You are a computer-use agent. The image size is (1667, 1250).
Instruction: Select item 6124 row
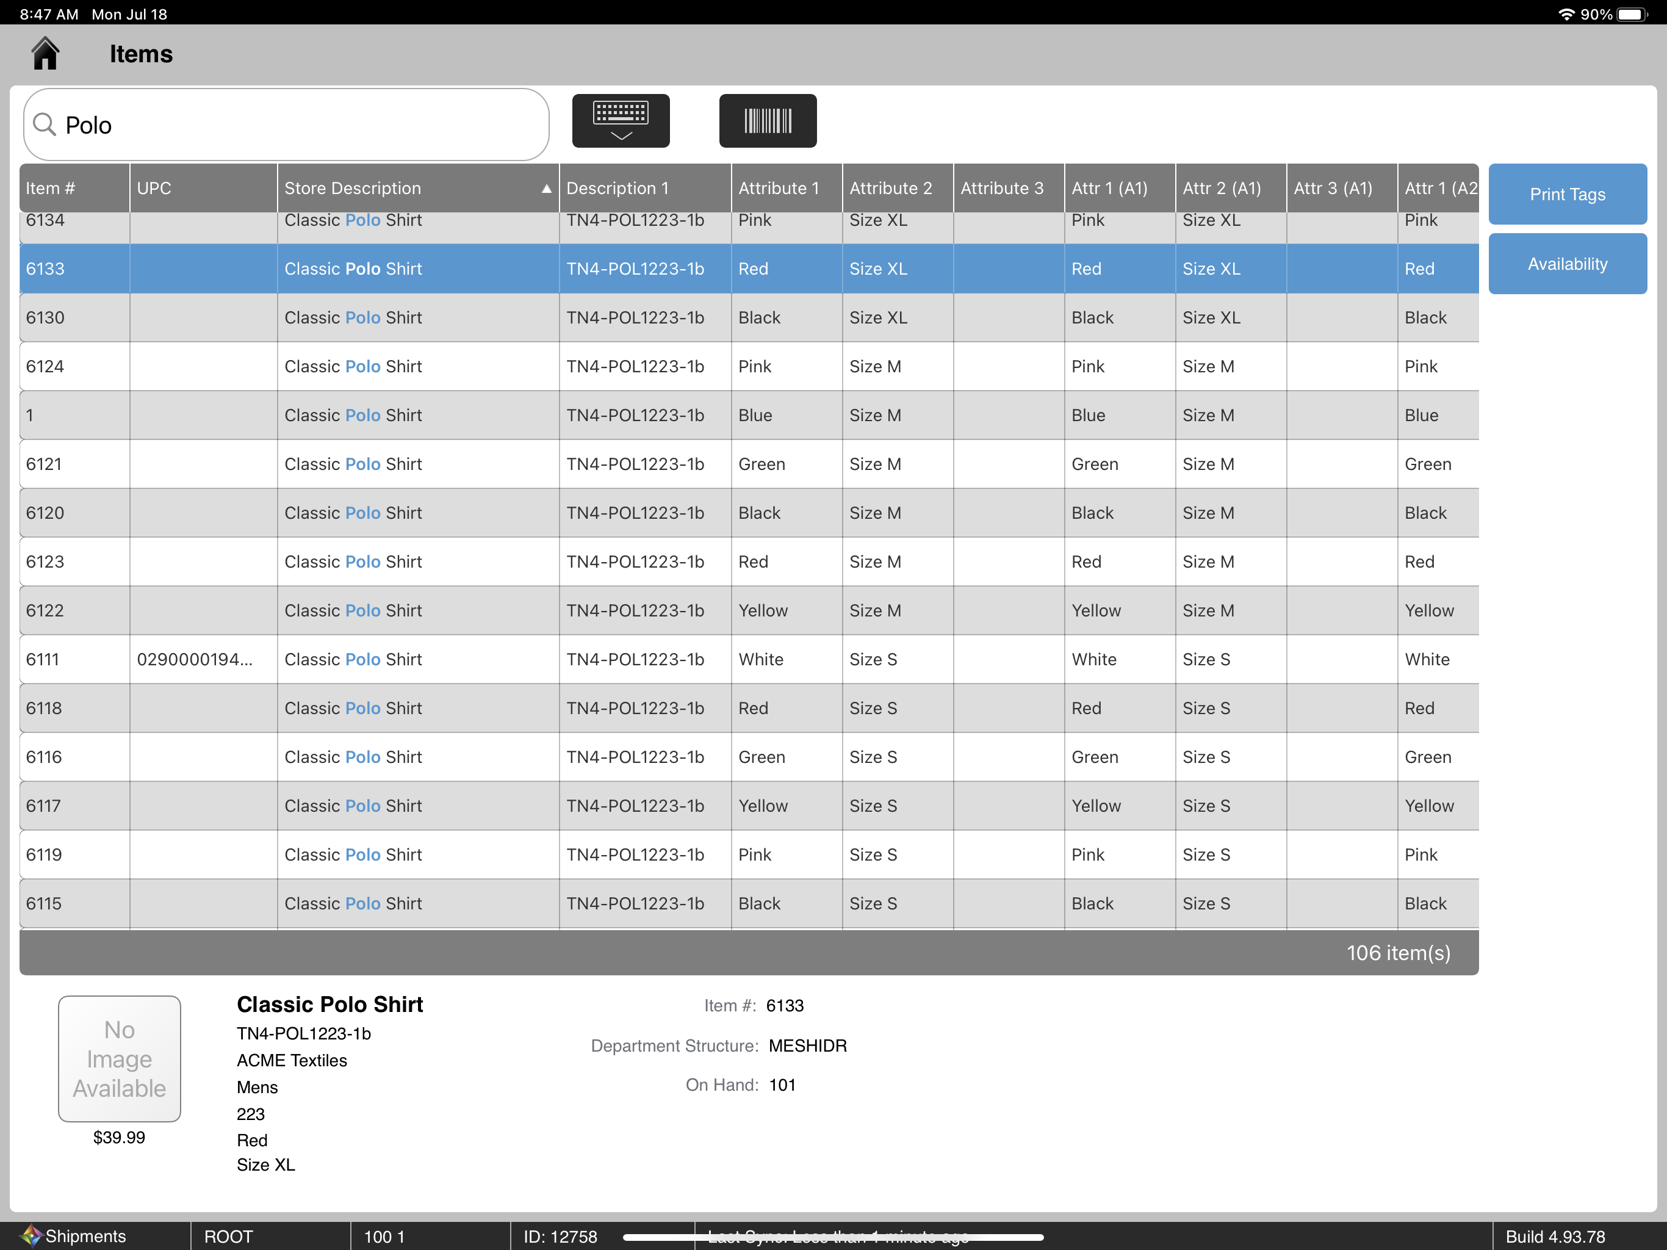[749, 366]
